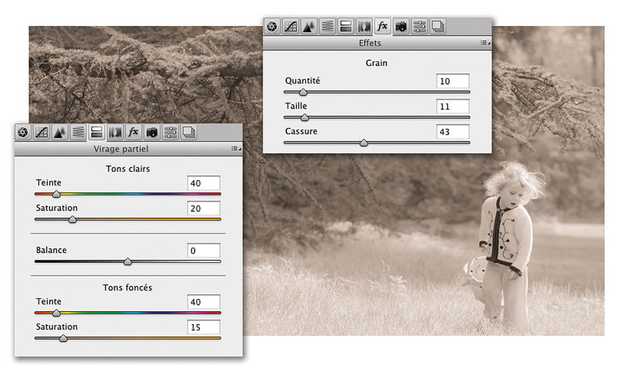Open Basic tab in Virage partiel panel
The width and height of the screenshot is (628, 373).
pyautogui.click(x=23, y=132)
